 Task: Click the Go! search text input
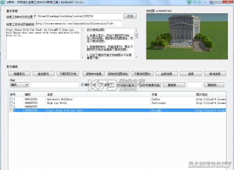[x=55, y=85]
